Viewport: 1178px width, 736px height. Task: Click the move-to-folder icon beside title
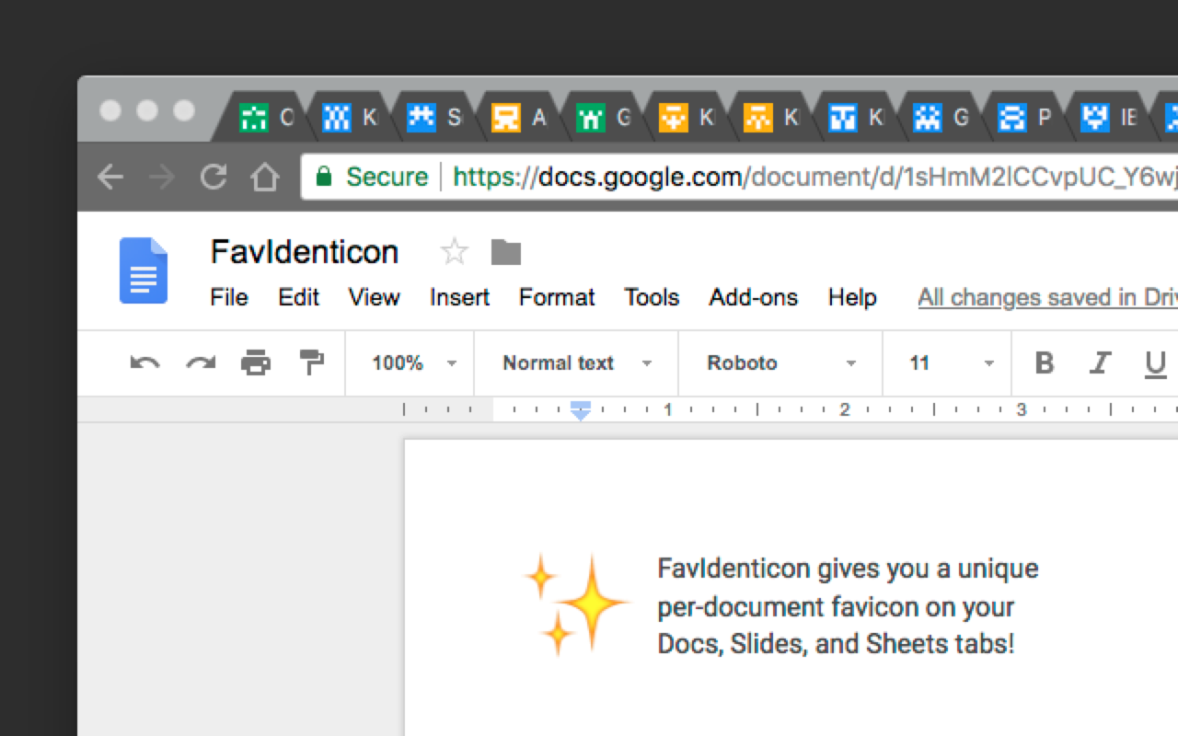(x=506, y=251)
